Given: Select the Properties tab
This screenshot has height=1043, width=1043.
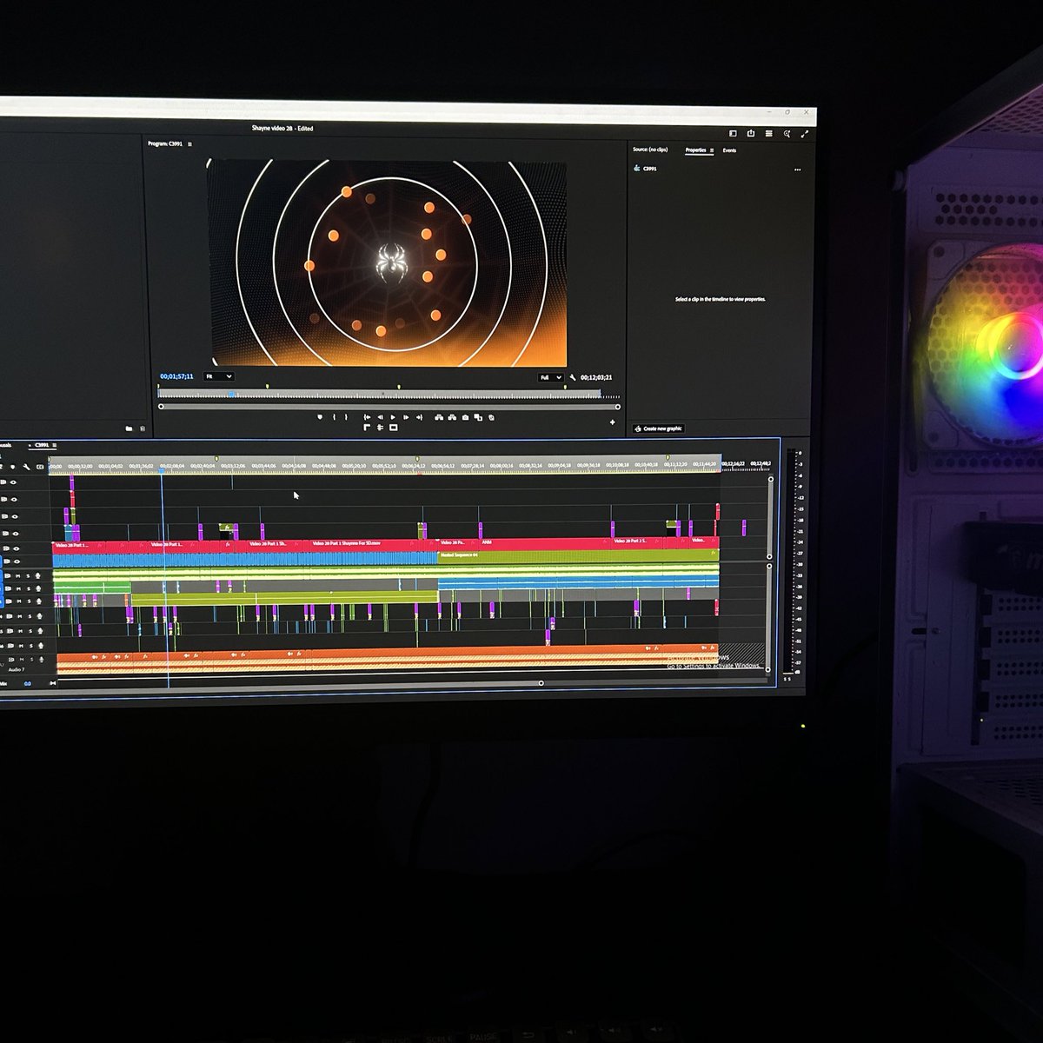Looking at the screenshot, I should click(695, 150).
